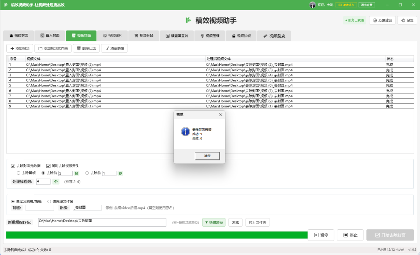Click the 暂停 pause icon button
This screenshot has width=420, height=255.
(x=316, y=235)
